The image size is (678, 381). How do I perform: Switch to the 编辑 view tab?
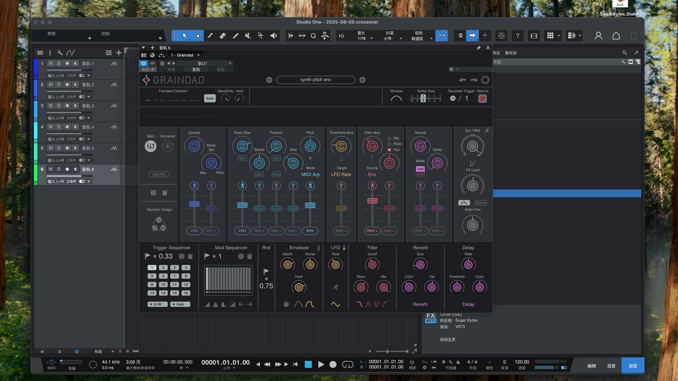[x=591, y=366]
